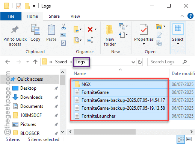This screenshot has height=144, width=195.
Task: Click New folder icon in title bar
Action: click(x=27, y=6)
